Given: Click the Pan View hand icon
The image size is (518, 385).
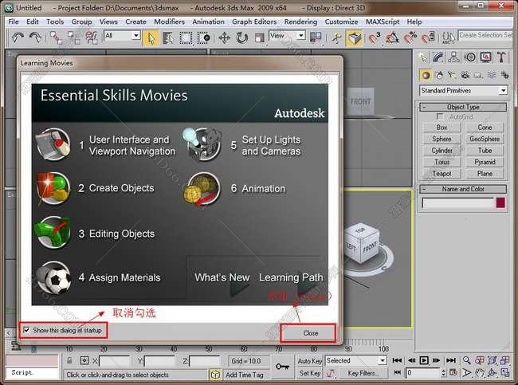Looking at the screenshot, I should [479, 373].
